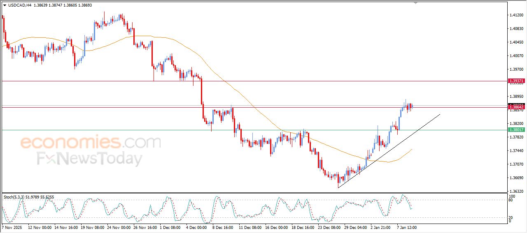The image size is (527, 233).
Task: Click the 1 Dec 08:00 time label
Action: point(170,227)
